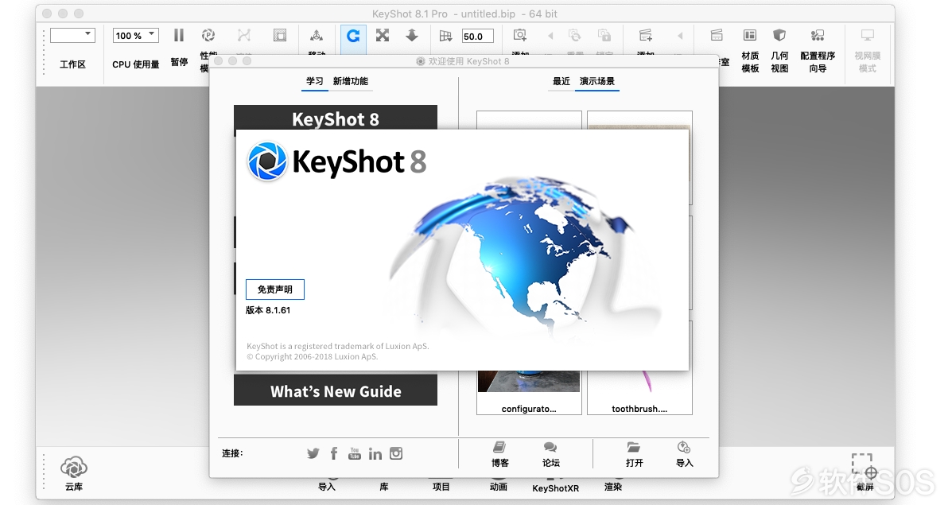Click 打开 folder in welcome dialog
The width and height of the screenshot is (948, 505).
(x=634, y=454)
